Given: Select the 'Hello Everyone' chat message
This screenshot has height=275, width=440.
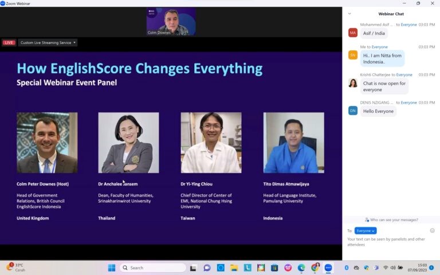Looking at the screenshot, I should (378, 111).
